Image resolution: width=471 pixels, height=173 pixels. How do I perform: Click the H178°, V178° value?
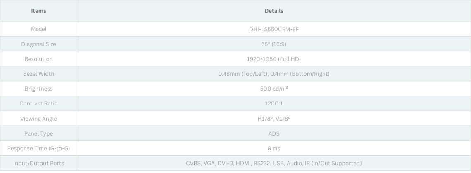coord(274,119)
